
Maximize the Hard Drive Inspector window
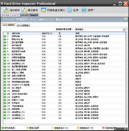point(120,4)
